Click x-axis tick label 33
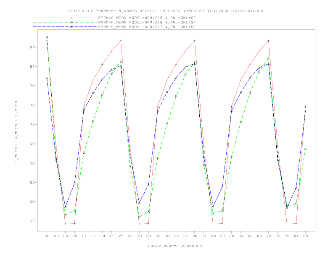 pyautogui.click(x=148, y=236)
